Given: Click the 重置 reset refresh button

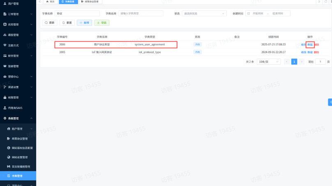Looking at the screenshot, I should click(67, 23).
